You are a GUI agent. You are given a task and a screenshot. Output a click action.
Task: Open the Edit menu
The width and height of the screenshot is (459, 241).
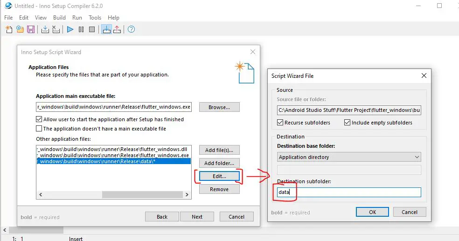point(24,18)
